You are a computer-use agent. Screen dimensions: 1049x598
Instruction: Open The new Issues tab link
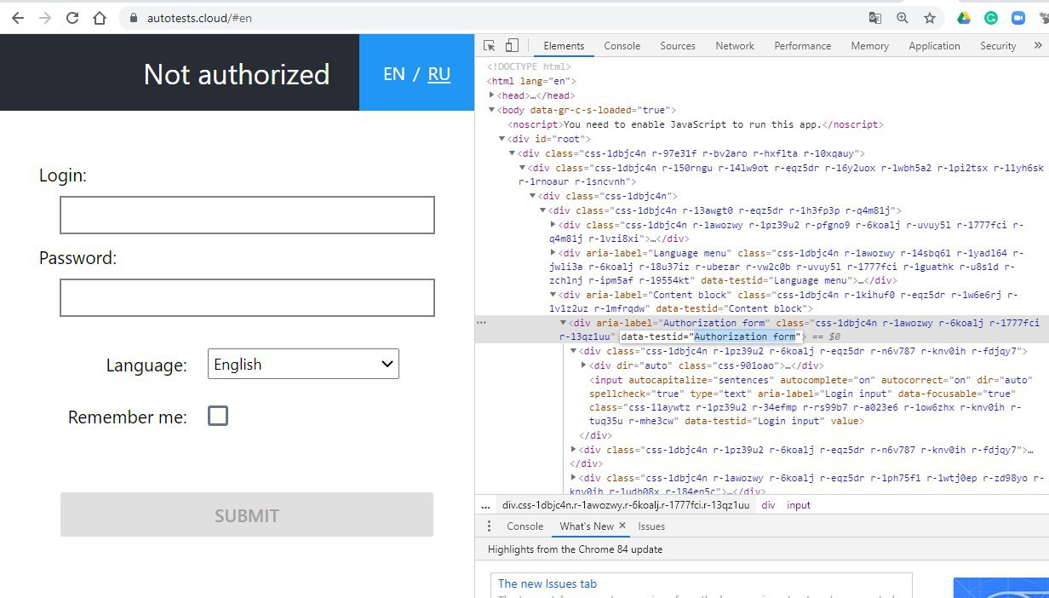tap(547, 584)
